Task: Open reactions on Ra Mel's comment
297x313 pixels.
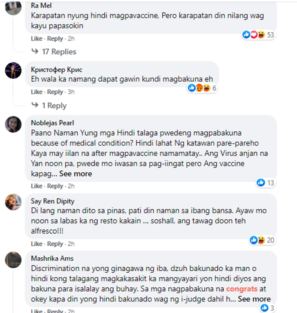Action: tap(258, 35)
